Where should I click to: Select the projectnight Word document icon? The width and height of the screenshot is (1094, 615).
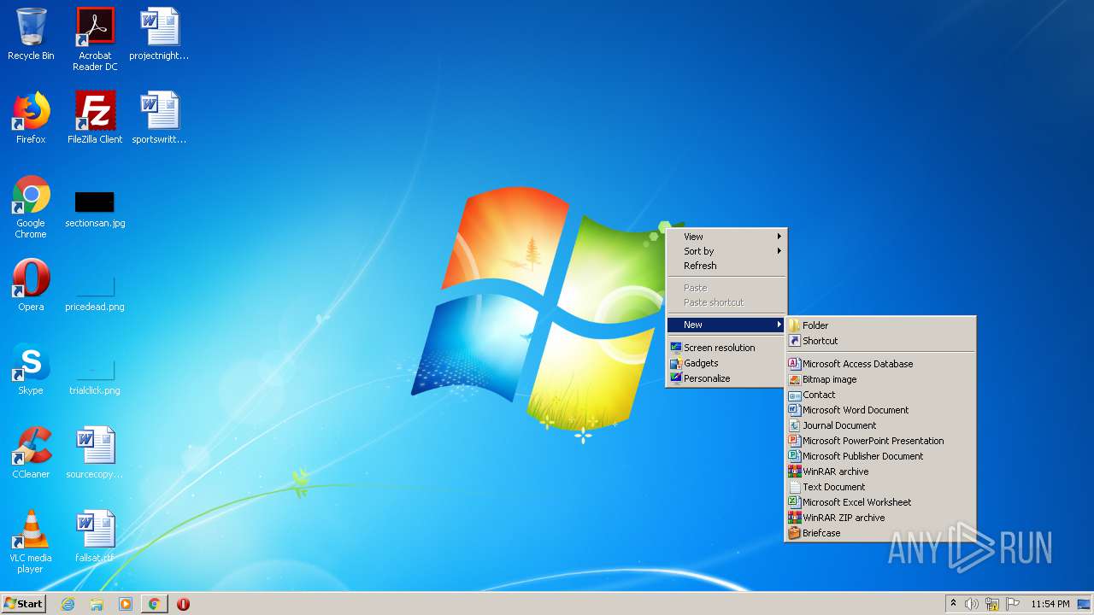pyautogui.click(x=159, y=34)
